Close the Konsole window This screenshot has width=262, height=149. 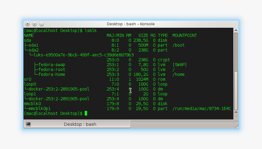pyautogui.click(x=27, y=24)
